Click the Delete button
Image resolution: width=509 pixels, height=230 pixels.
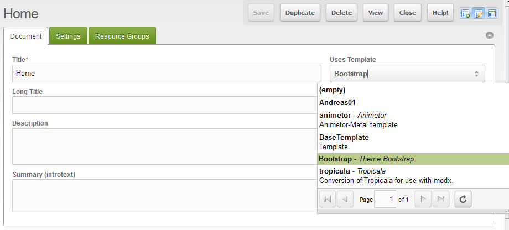(341, 13)
